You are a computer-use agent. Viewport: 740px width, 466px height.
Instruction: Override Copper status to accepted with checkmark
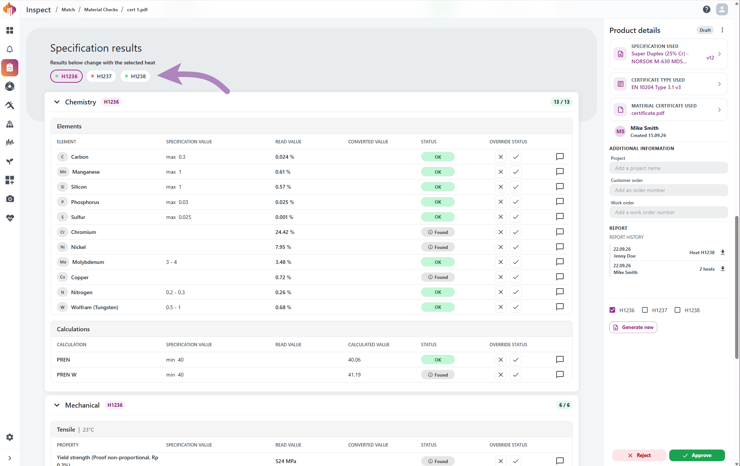[516, 277]
